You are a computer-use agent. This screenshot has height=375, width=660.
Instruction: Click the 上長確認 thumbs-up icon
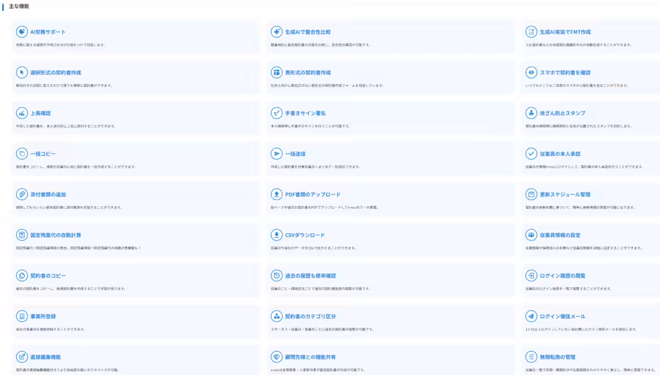[x=22, y=113]
